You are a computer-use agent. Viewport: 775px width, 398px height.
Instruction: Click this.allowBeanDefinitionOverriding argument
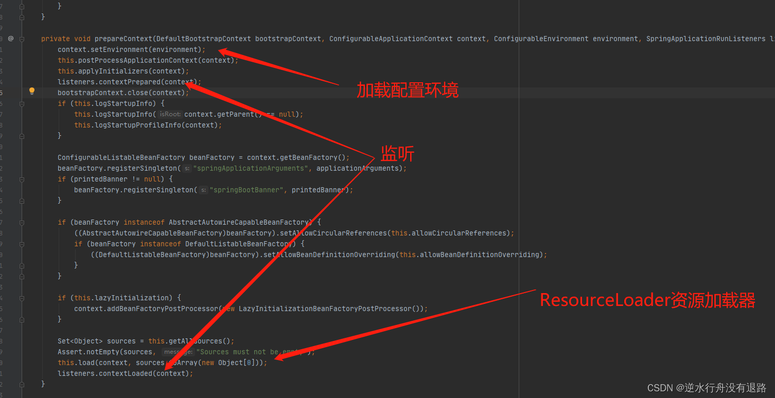[x=469, y=255]
